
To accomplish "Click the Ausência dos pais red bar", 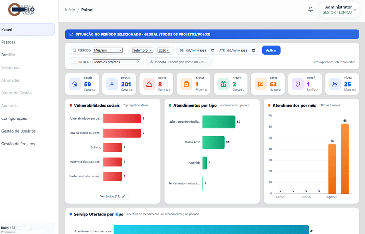I will [113, 162].
